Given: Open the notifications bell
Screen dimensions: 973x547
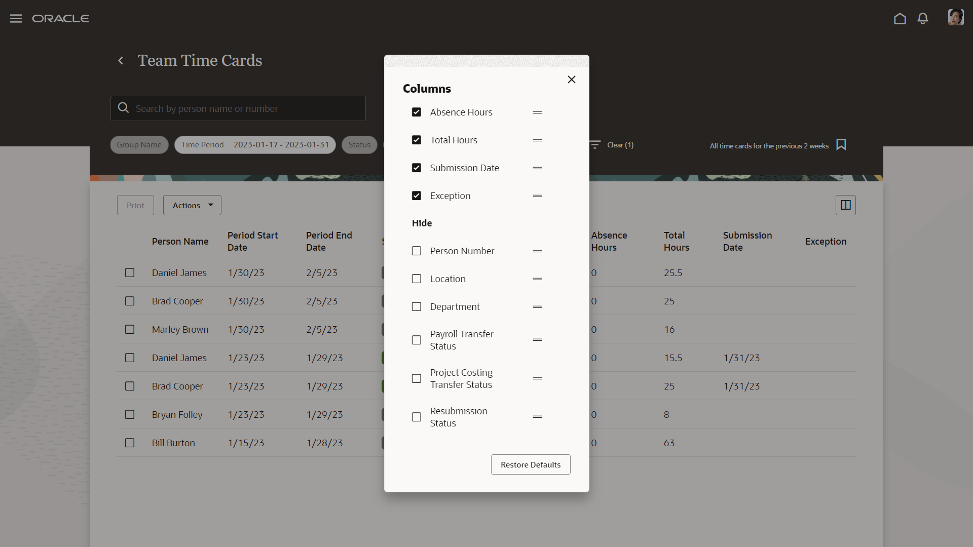Looking at the screenshot, I should (923, 19).
